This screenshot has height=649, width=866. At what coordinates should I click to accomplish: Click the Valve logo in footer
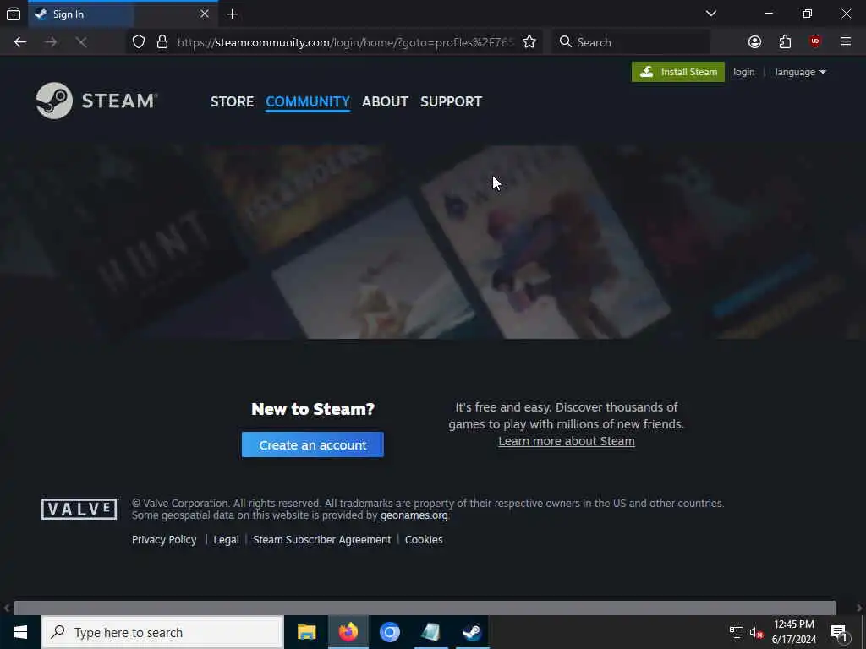point(79,509)
